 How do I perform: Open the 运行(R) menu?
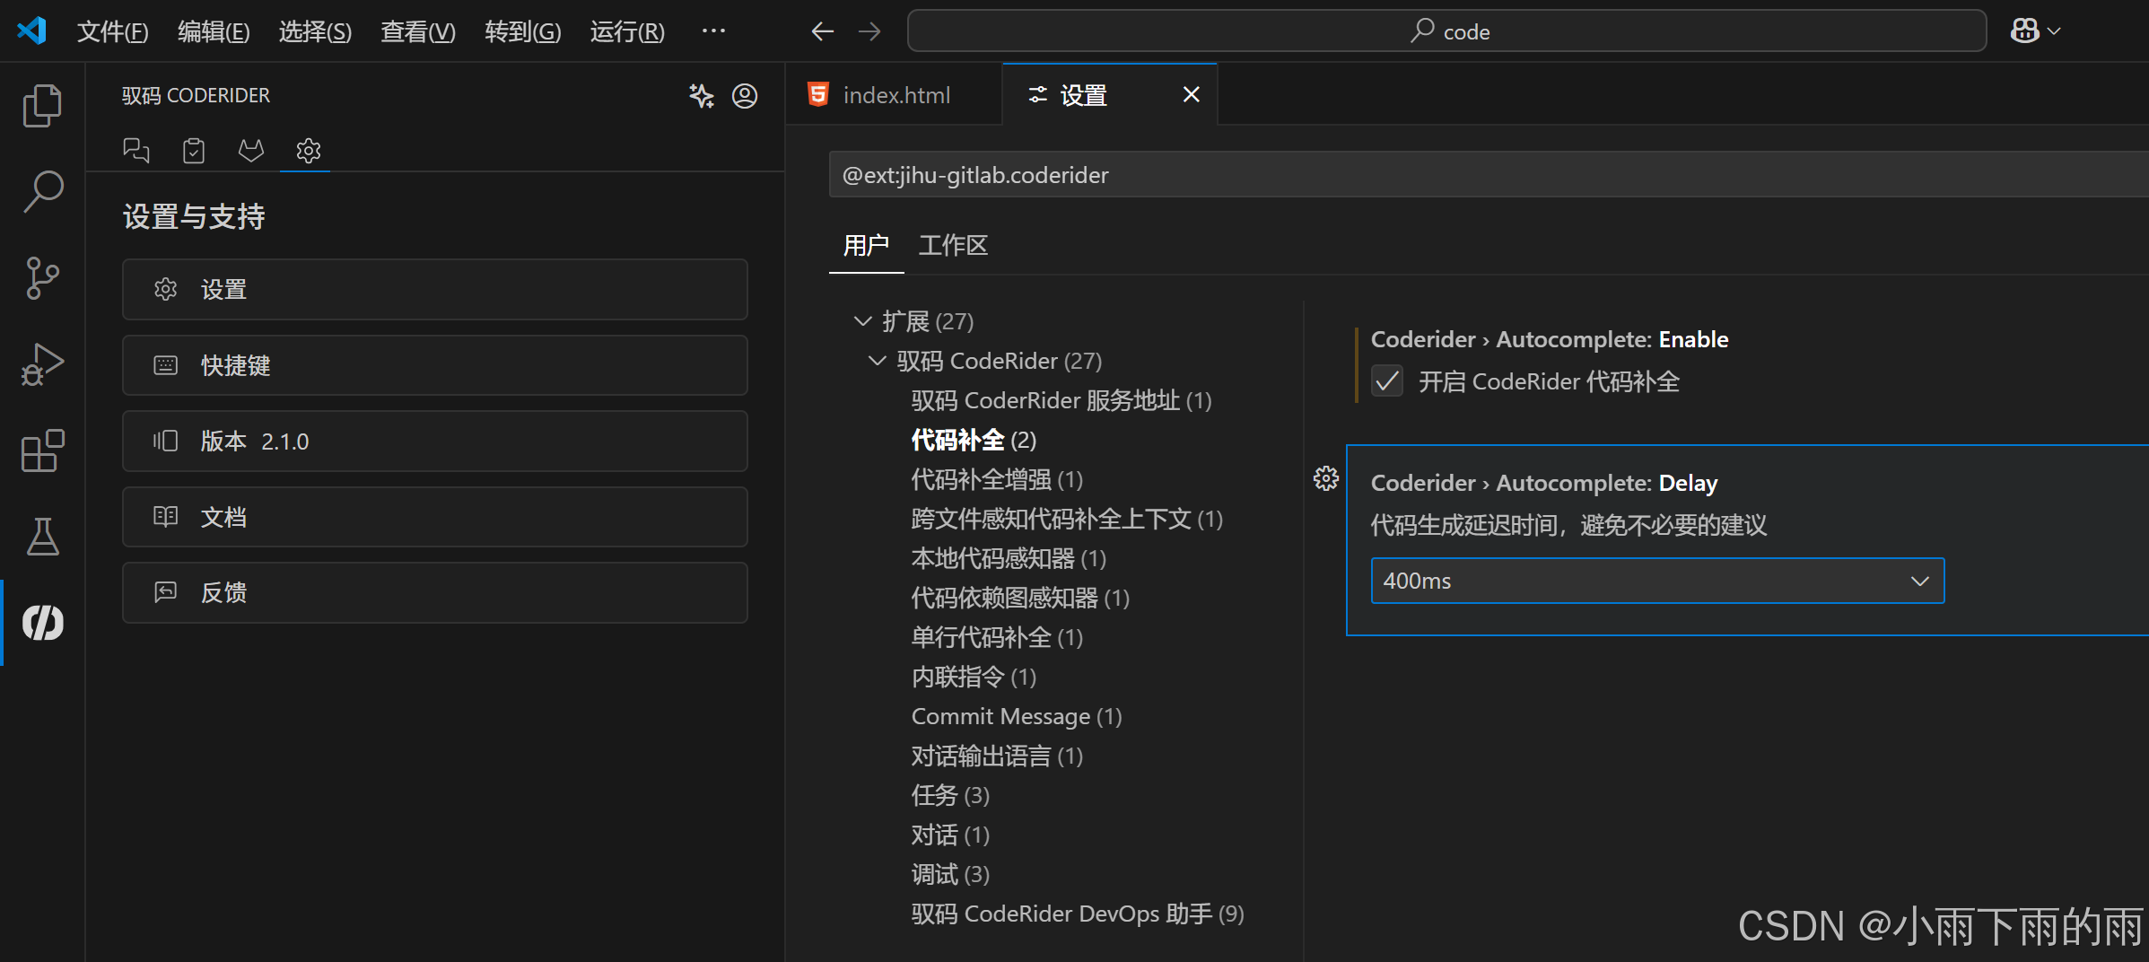tap(627, 32)
